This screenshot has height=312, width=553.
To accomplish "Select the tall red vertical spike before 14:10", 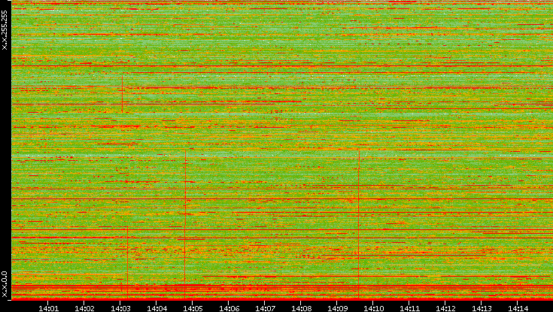I will tap(359, 225).
